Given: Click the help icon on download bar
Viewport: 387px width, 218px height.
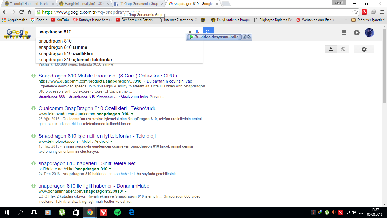Looking at the screenshot, I should pyautogui.click(x=244, y=37).
